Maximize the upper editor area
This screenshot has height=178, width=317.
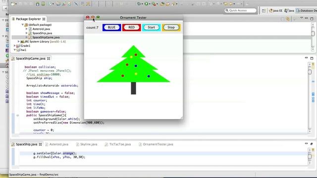click(312, 58)
